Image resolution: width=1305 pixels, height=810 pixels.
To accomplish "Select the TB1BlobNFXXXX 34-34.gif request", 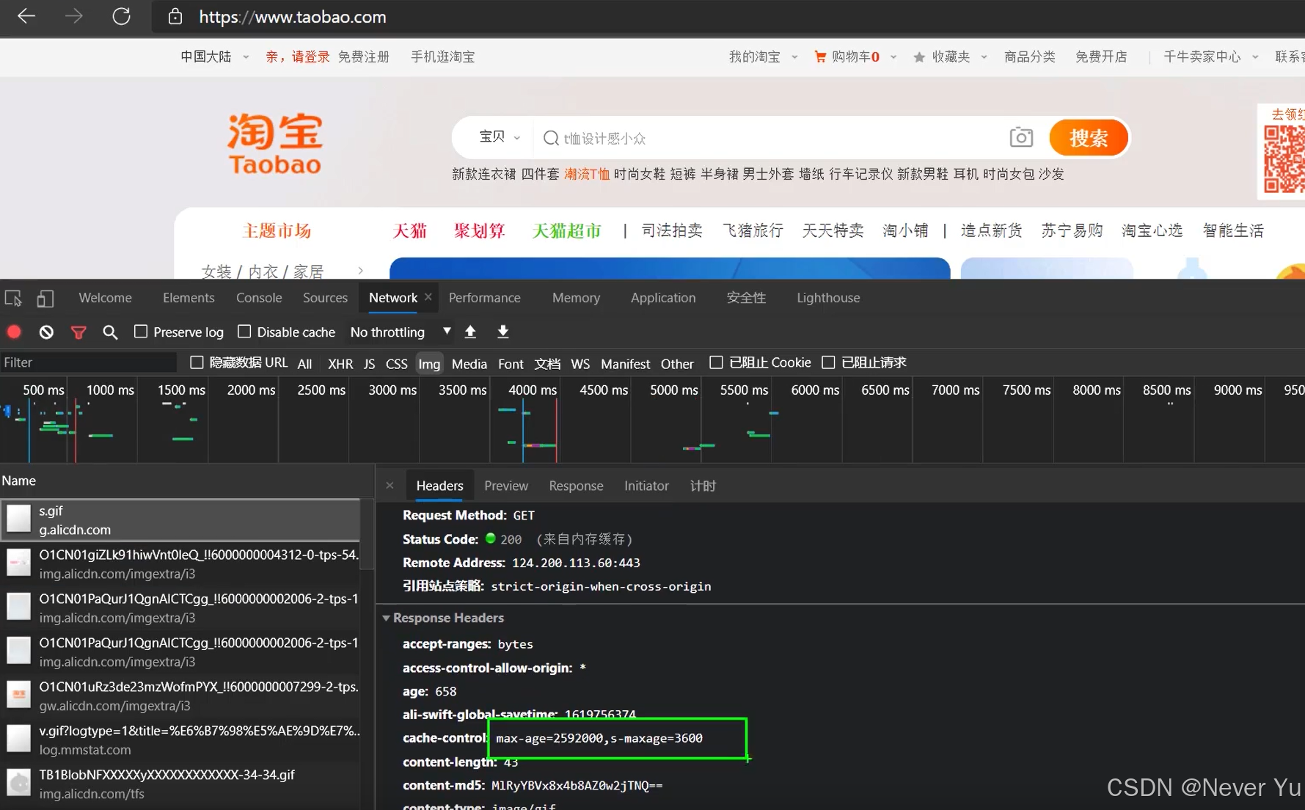I will click(180, 784).
